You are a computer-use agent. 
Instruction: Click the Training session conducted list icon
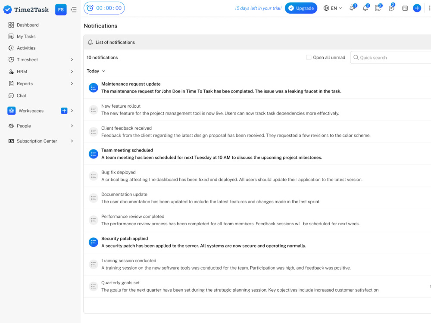(94, 264)
